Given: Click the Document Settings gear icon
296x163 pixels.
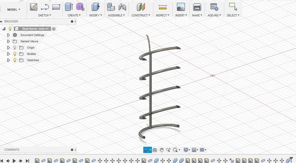Looking at the screenshot, I should [15, 35].
